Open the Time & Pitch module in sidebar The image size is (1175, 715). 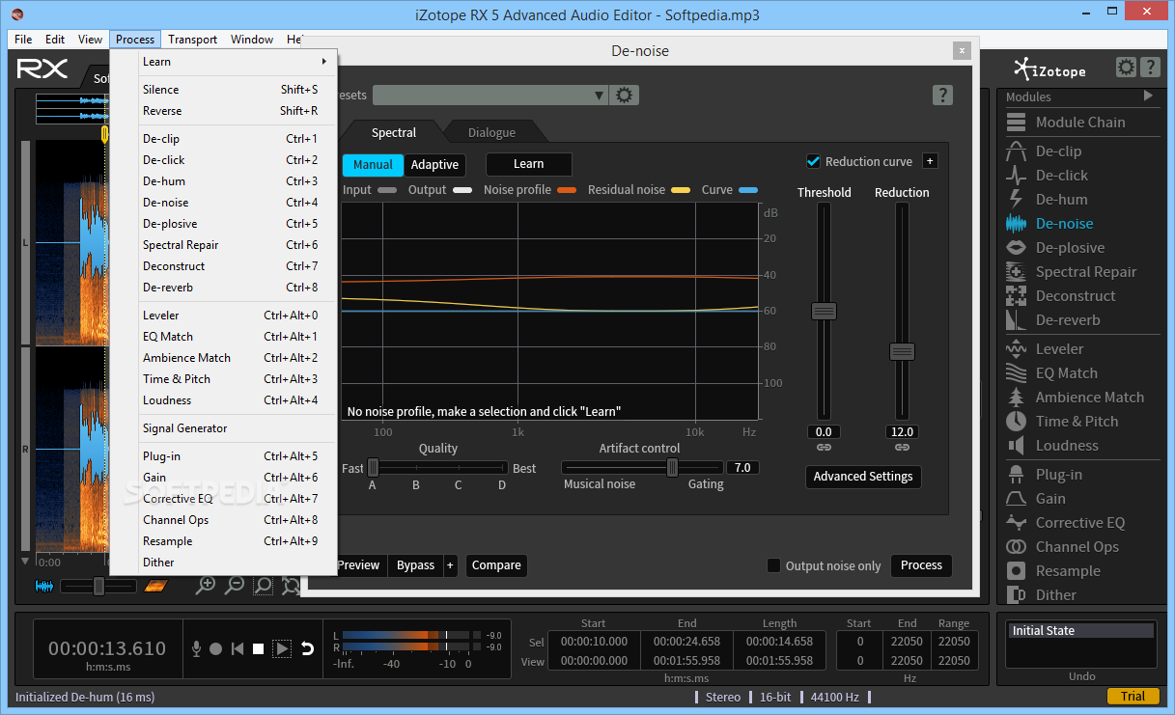point(1062,422)
